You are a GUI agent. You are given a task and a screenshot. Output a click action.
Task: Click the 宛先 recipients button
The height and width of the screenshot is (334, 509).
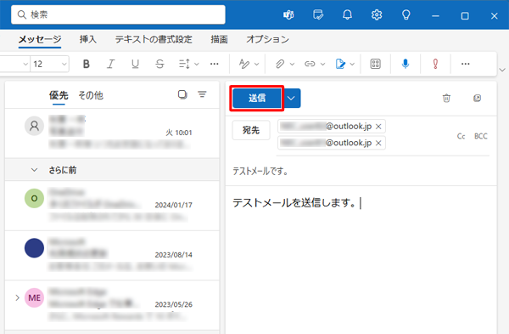(251, 130)
